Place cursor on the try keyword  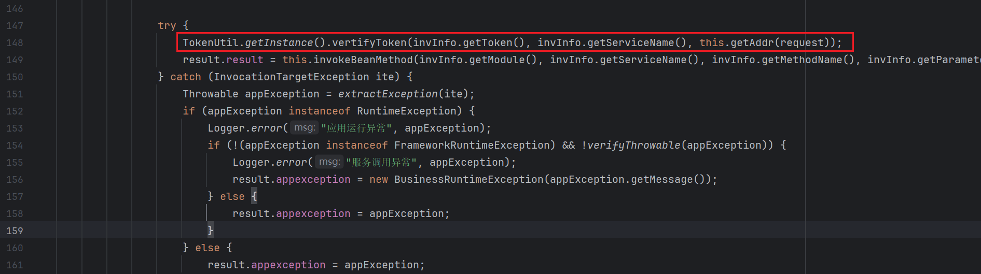click(x=167, y=25)
